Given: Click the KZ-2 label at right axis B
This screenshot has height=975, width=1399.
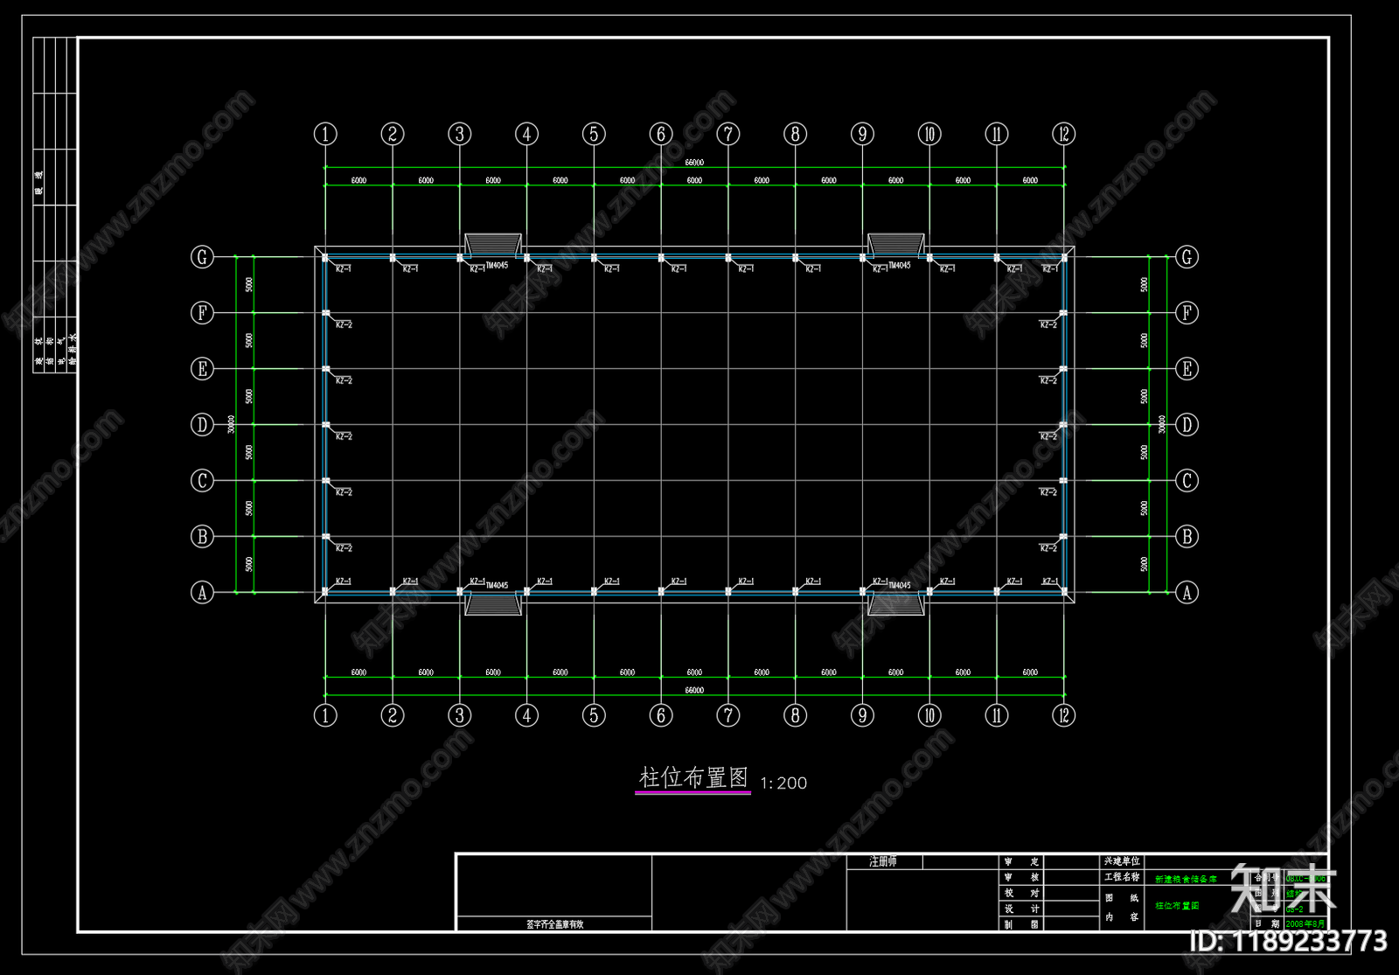Looking at the screenshot, I should 1048,548.
